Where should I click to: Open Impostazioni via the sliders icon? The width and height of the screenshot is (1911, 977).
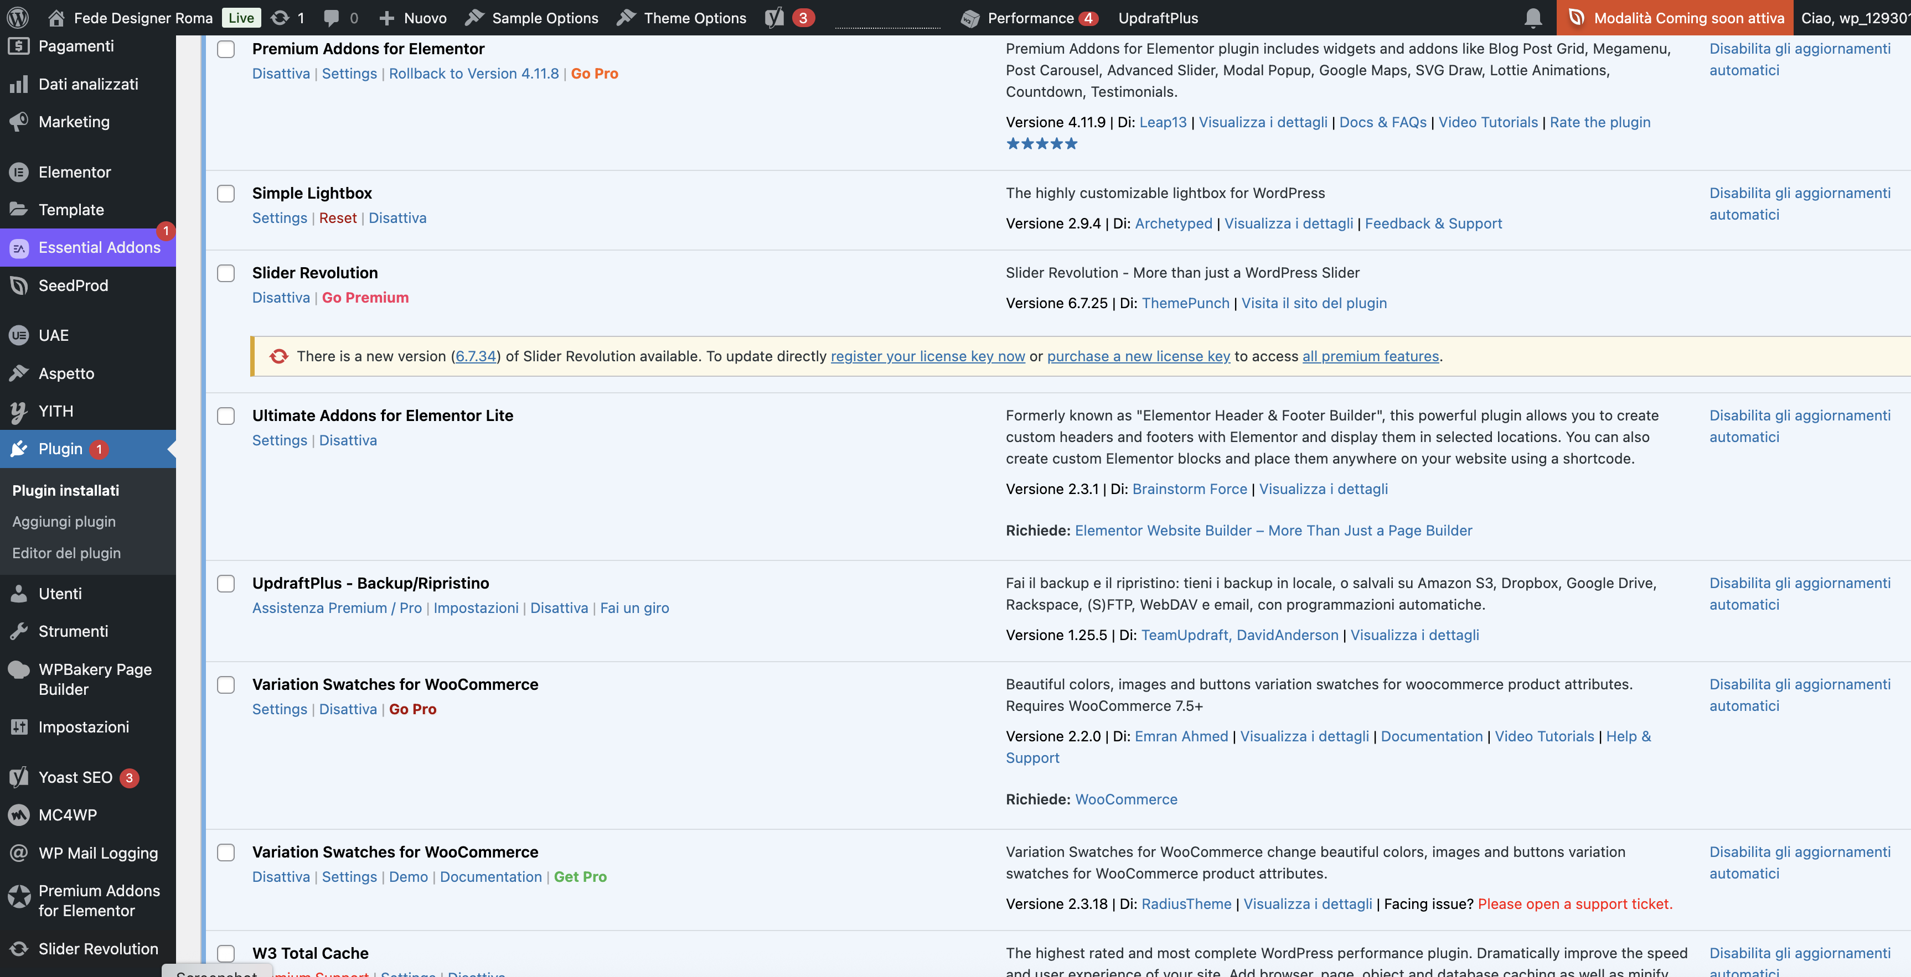click(x=19, y=727)
